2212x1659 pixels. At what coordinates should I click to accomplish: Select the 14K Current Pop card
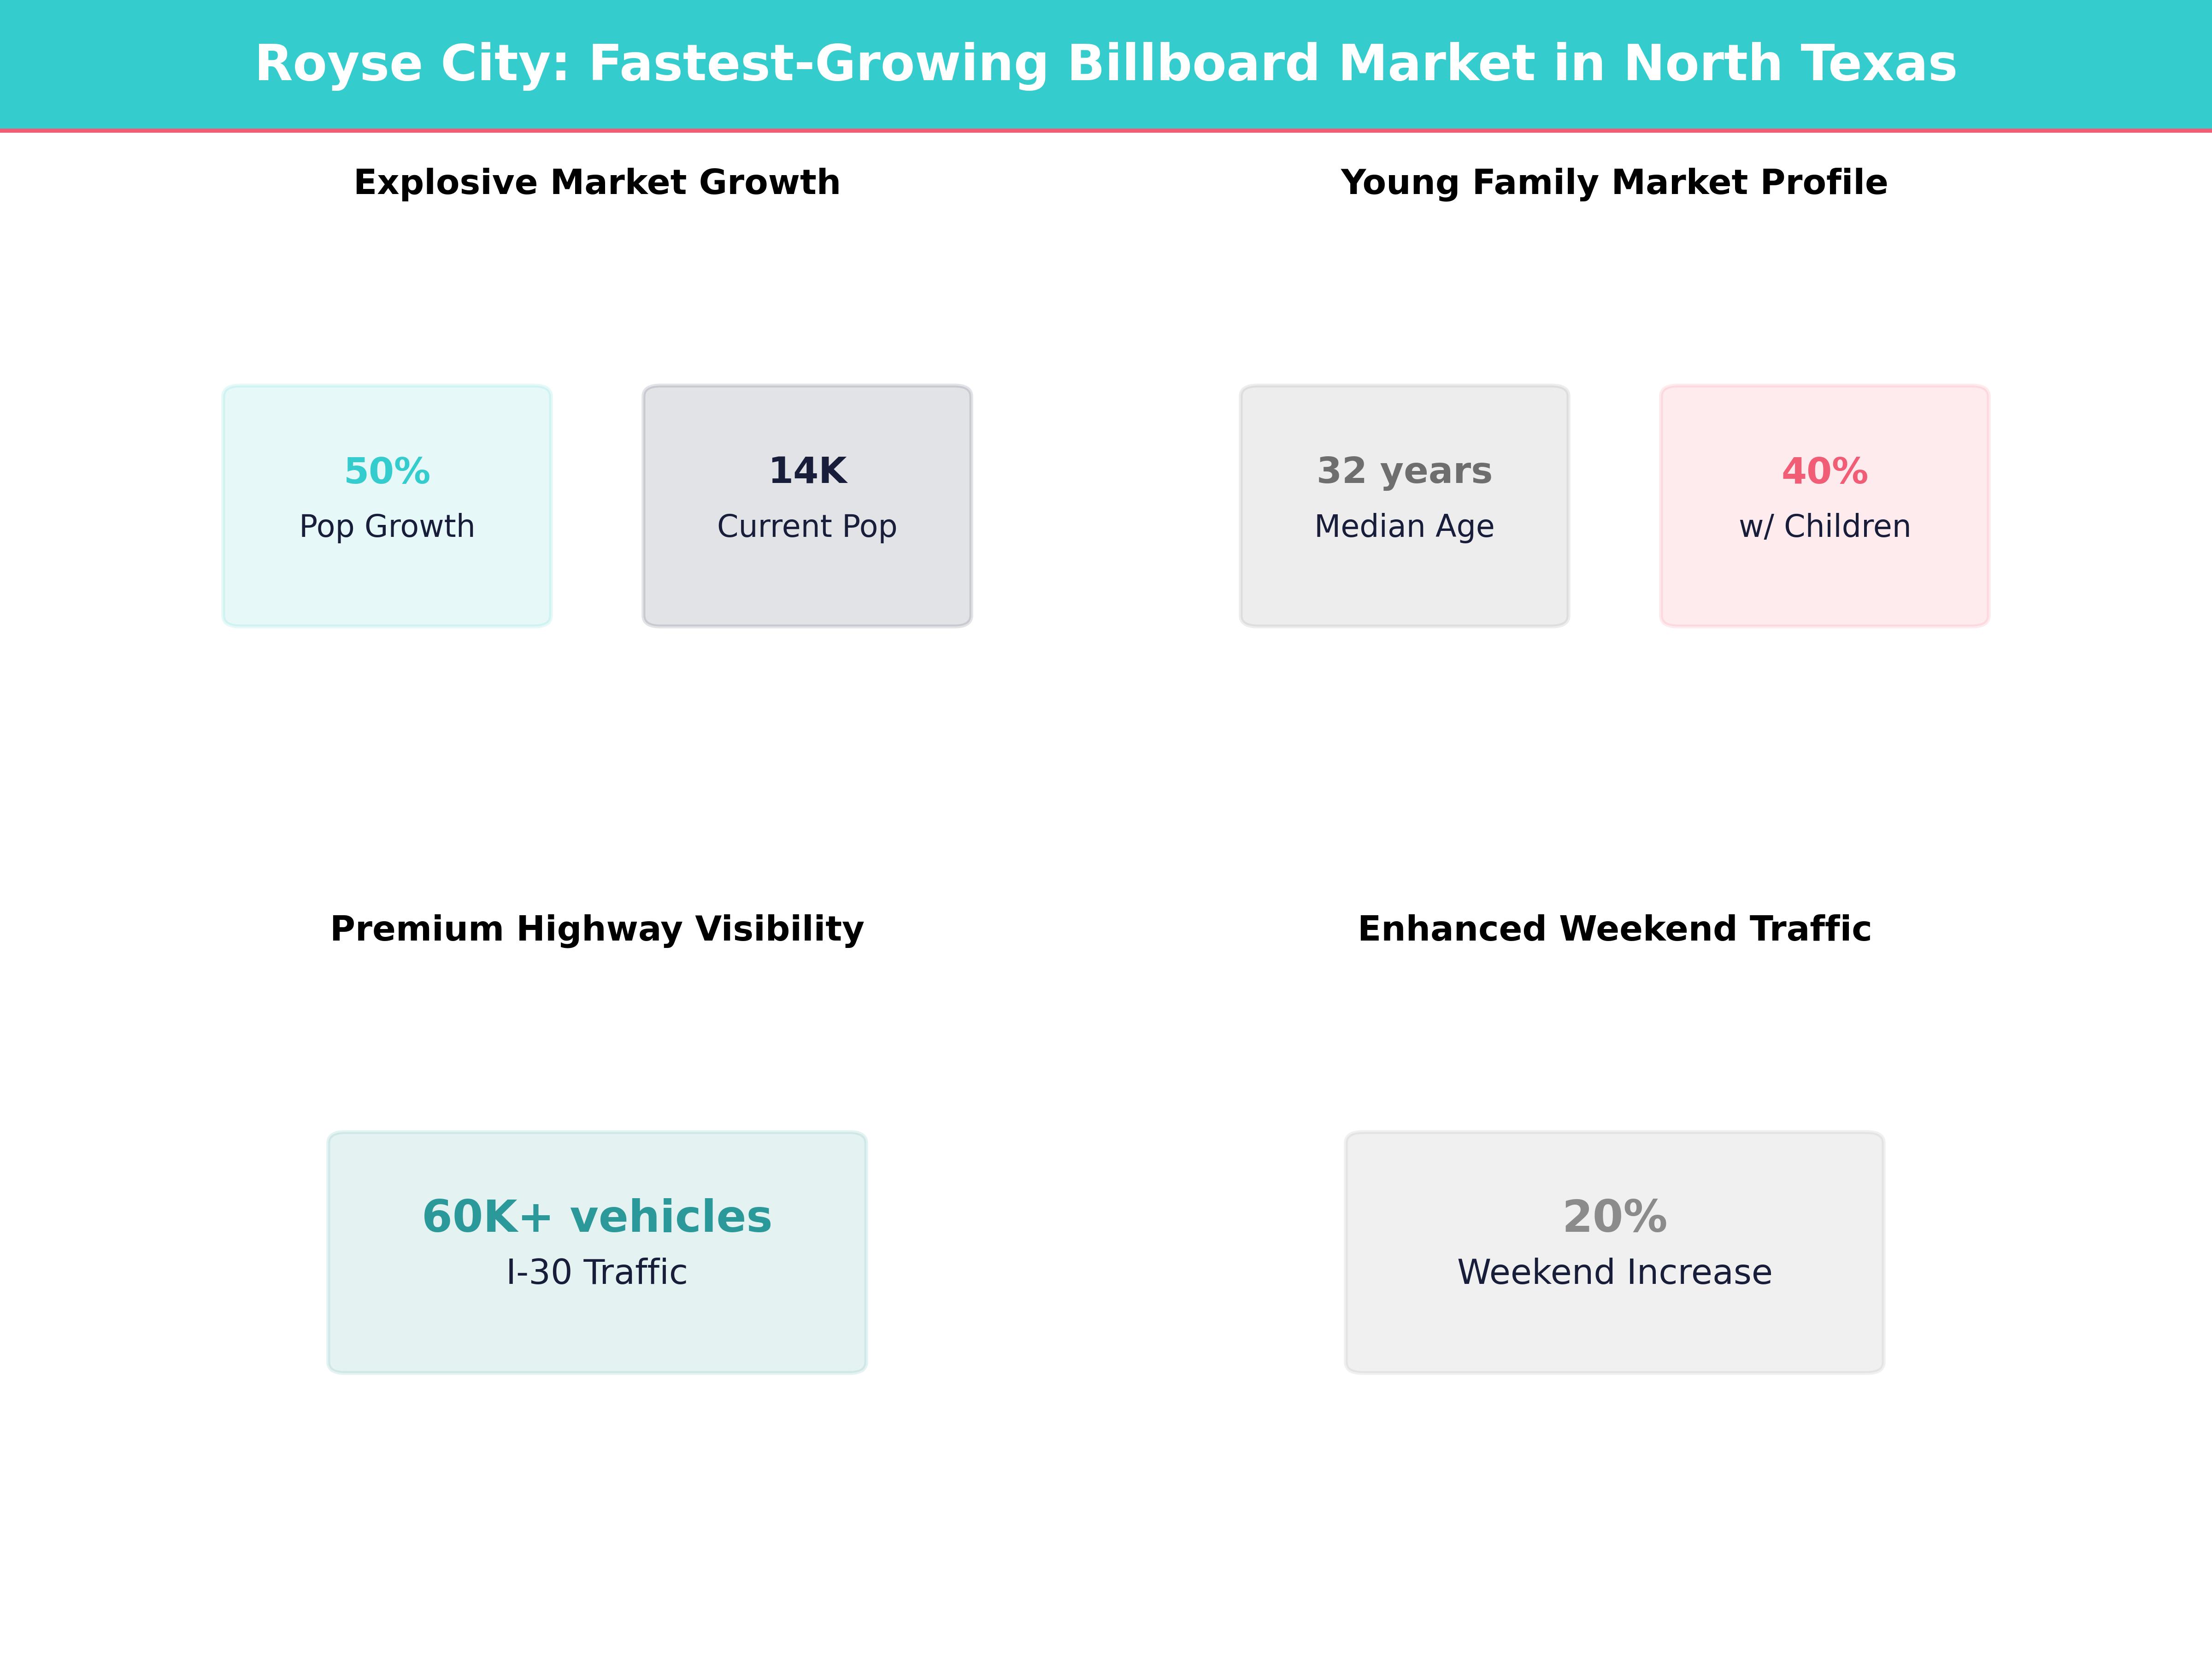point(806,505)
